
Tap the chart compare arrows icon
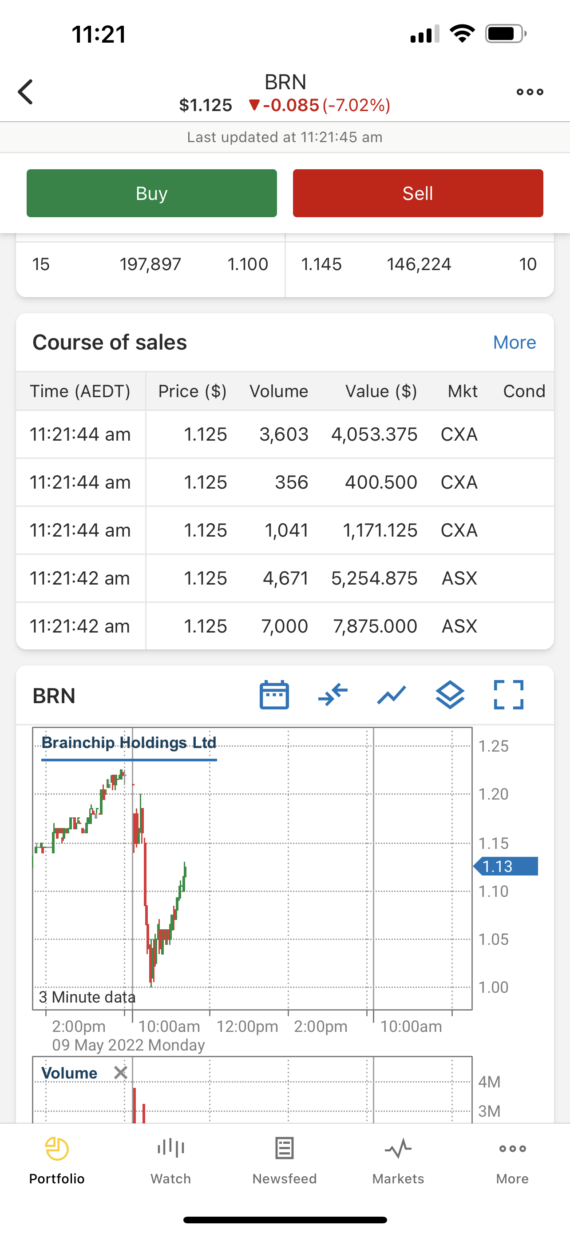coord(332,695)
